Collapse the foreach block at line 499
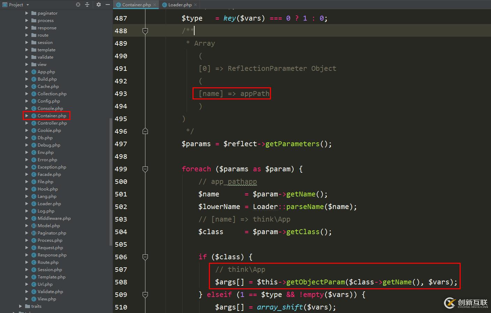Screen dimensions: 491x313 (145, 169)
